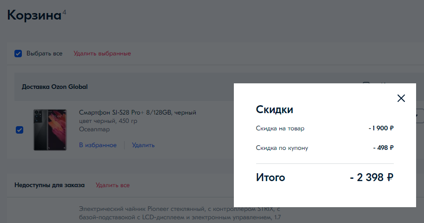Click the Доставка Ozon Global section header

click(55, 87)
